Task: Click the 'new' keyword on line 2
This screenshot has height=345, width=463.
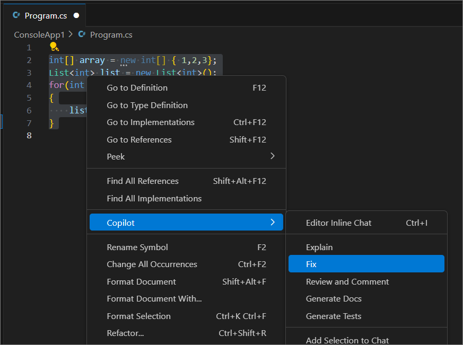Action: pyautogui.click(x=128, y=60)
